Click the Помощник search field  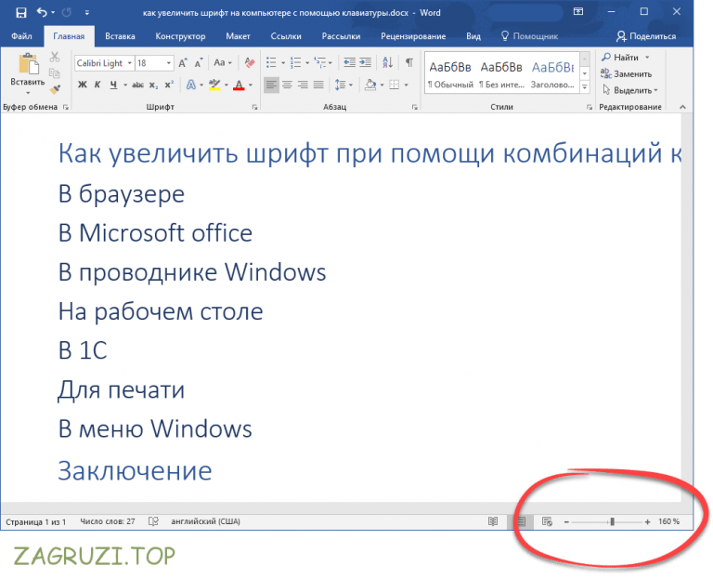pos(530,36)
